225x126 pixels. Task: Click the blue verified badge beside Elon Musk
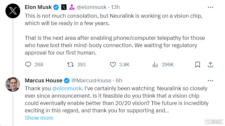click(56, 7)
